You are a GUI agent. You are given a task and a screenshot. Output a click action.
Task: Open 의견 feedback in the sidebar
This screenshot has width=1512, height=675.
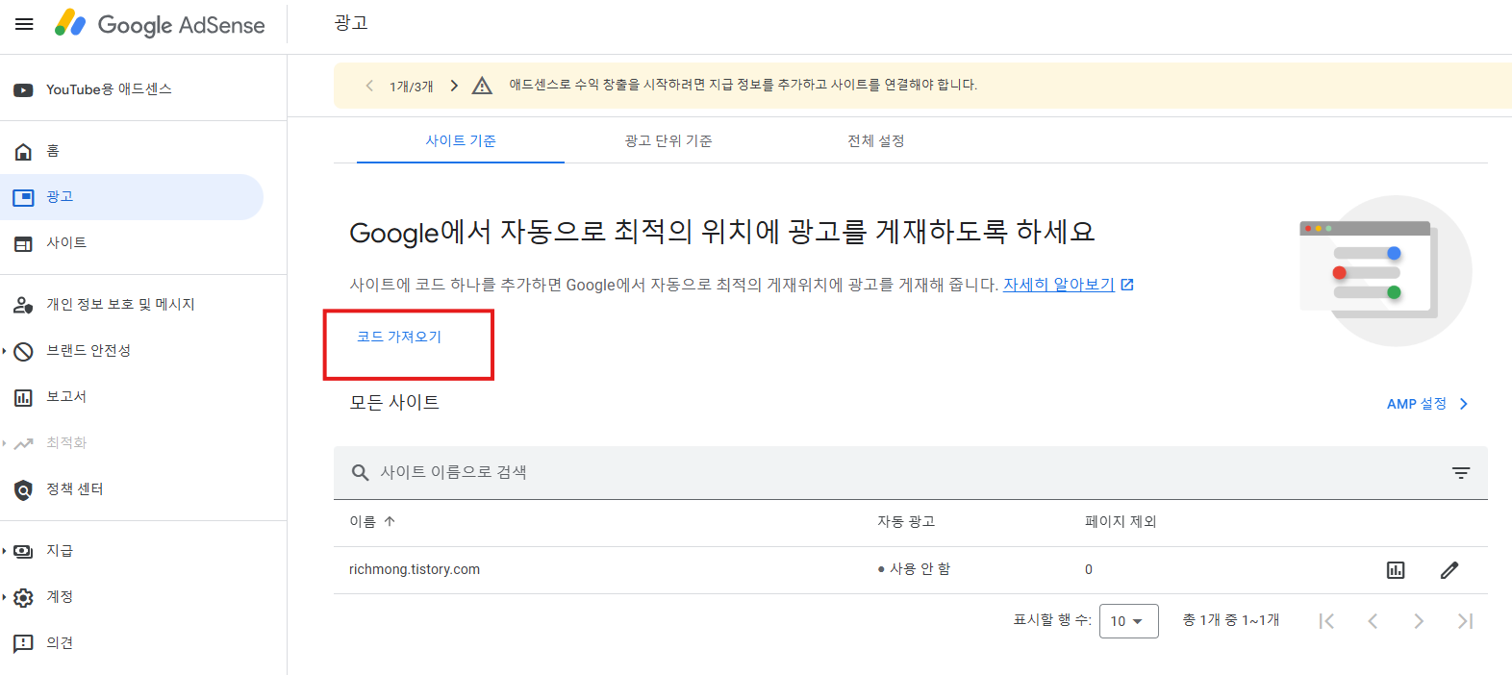click(60, 643)
